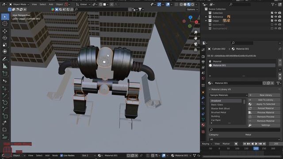Open the Object menu in viewport header
This screenshot has width=283, height=159.
point(59,4)
